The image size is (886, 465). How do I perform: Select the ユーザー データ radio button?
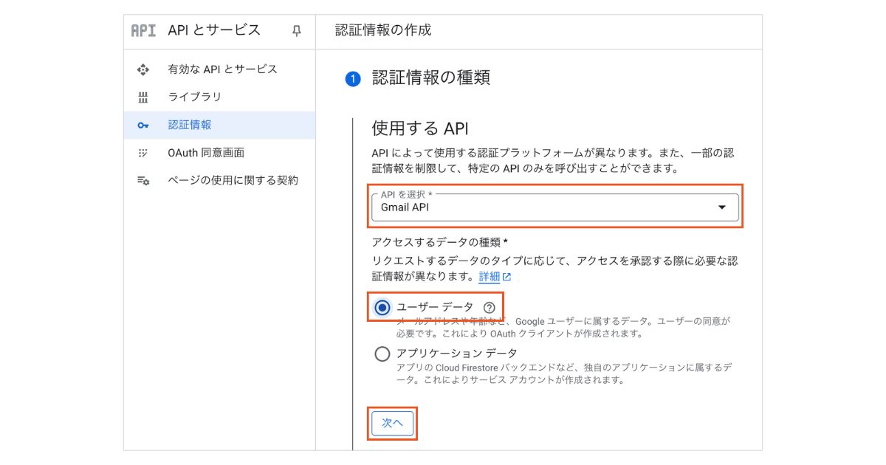[x=382, y=308]
